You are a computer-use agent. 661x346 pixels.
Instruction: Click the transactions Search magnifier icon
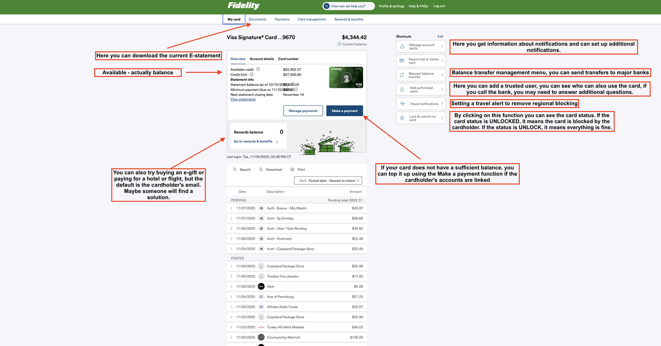point(234,169)
